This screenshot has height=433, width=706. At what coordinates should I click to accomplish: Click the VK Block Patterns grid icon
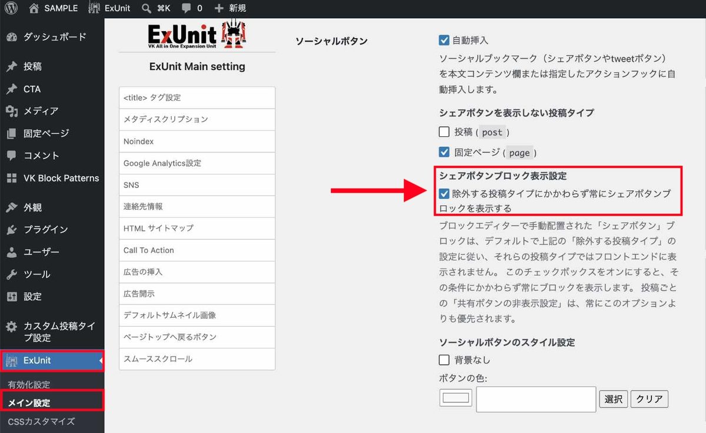12,178
